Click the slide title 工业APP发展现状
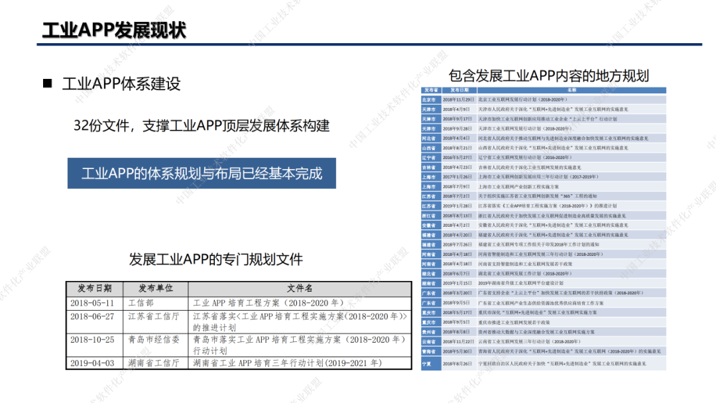Screen dimensions: 716x403 tap(114, 30)
